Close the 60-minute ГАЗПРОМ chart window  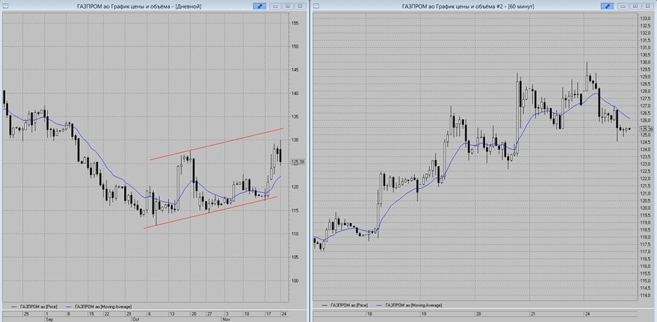pos(648,7)
